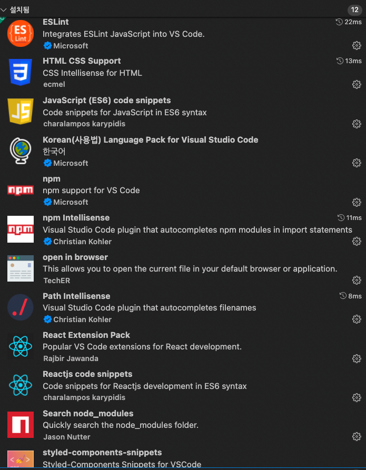Viewport: 366px width, 470px height.
Task: Open the manage gear for React Extension Pack
Action: tap(357, 358)
